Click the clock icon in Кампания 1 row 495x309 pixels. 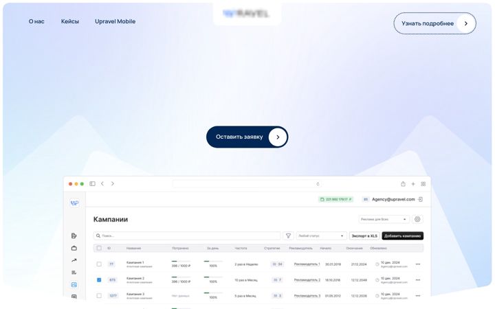[377, 264]
